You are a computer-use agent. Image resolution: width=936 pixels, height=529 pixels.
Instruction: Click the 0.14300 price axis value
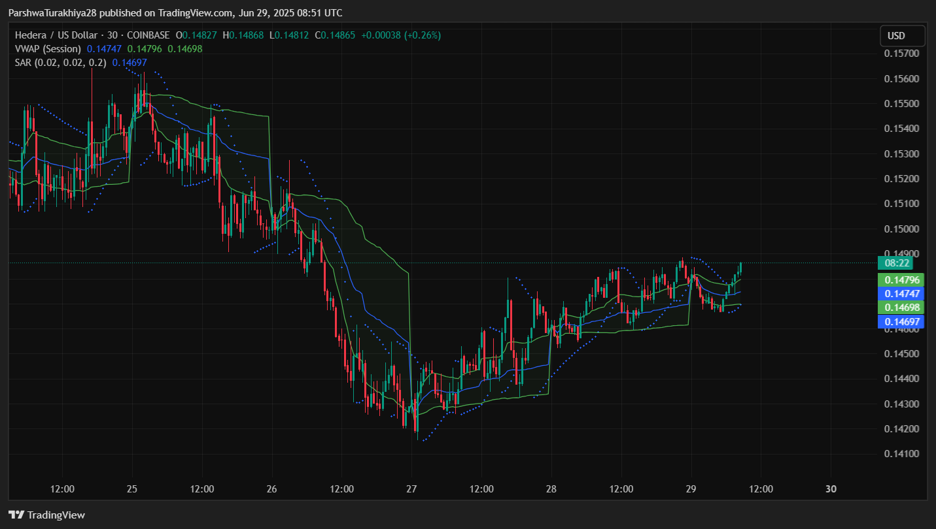[902, 404]
